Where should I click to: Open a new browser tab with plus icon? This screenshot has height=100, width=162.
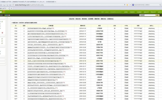(x=11, y=9)
